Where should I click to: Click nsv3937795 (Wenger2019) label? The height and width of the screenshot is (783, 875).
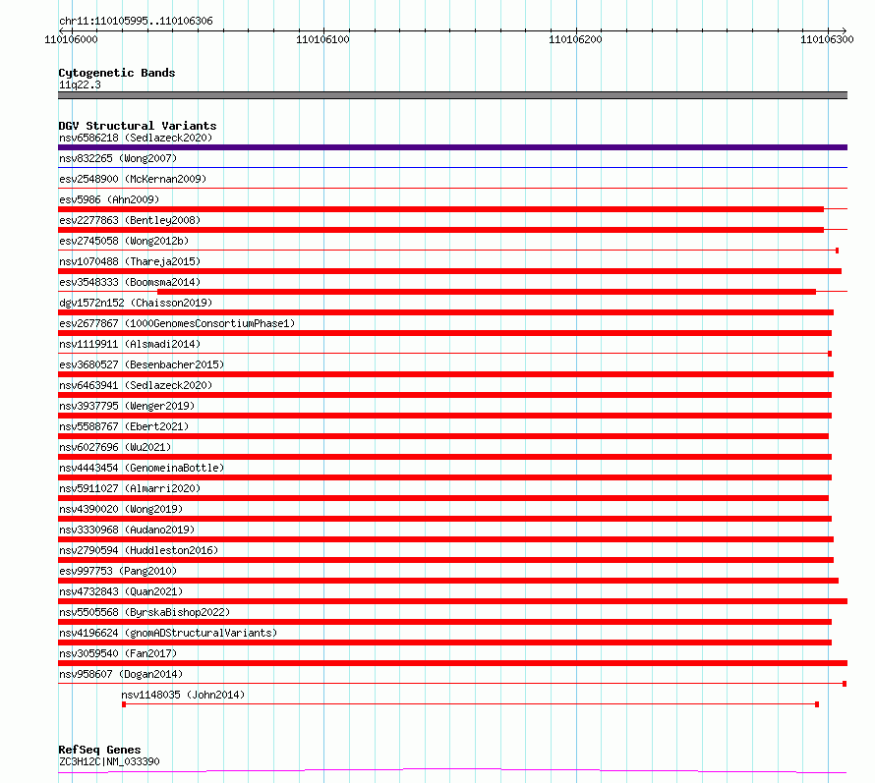coord(127,406)
